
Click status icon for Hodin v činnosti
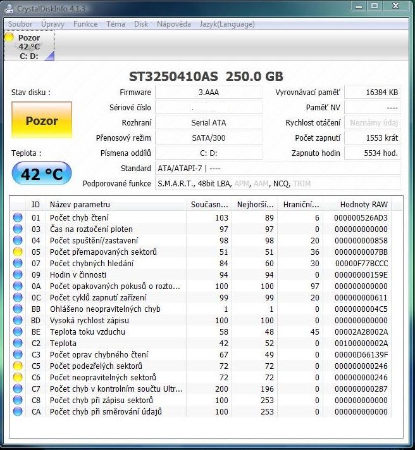18,274
